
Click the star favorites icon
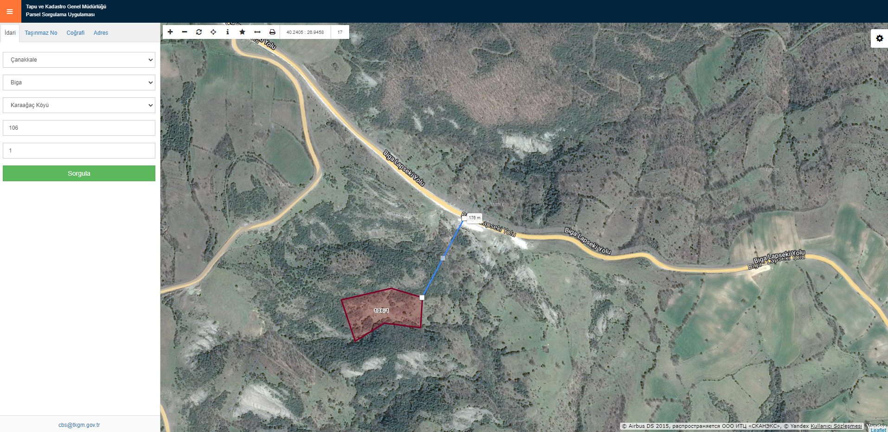point(242,32)
